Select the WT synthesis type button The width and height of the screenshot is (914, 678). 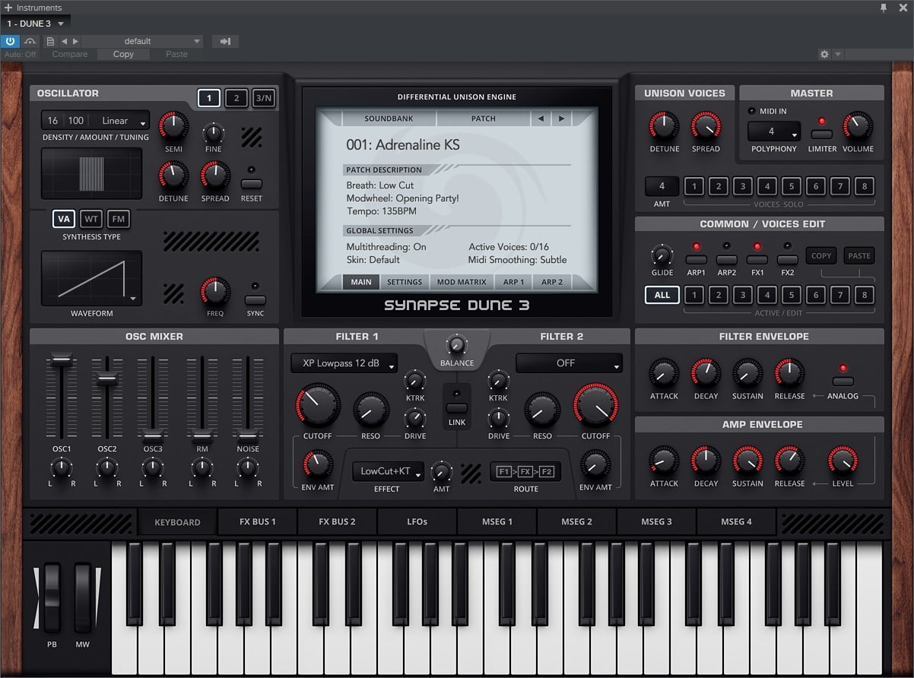pos(91,219)
